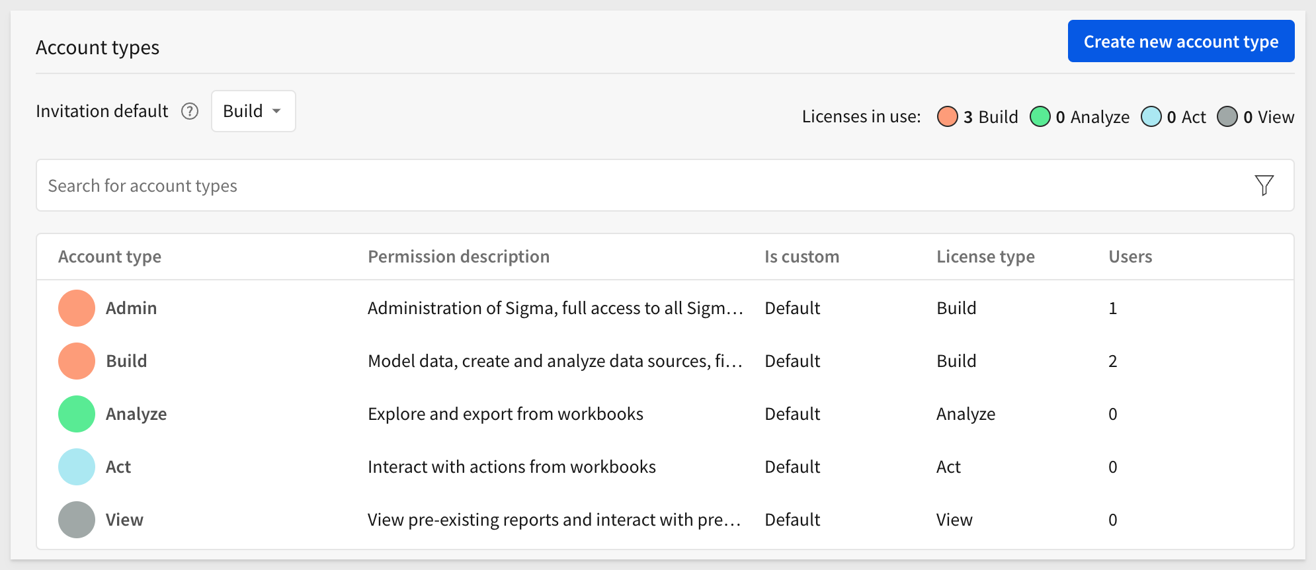Open the account types filter icon
The width and height of the screenshot is (1316, 570).
[x=1264, y=185]
